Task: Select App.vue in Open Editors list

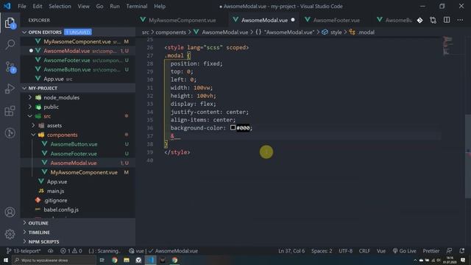Action: 54,79
